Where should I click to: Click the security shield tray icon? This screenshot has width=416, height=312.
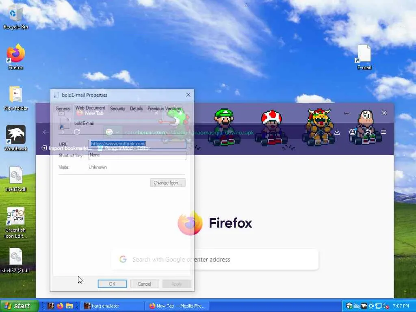pos(349,306)
